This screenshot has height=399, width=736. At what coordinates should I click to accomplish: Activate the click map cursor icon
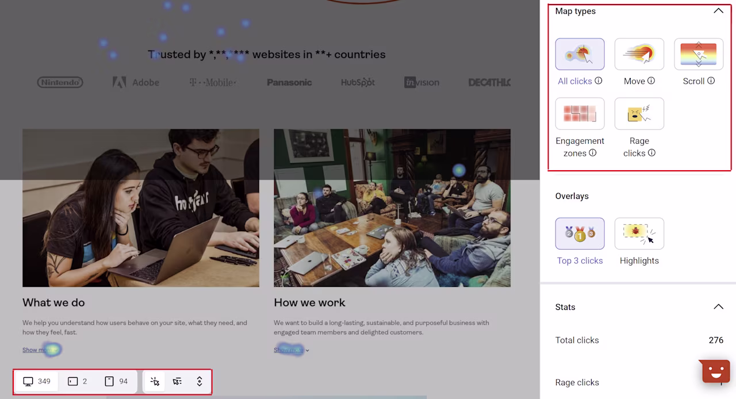[155, 381]
